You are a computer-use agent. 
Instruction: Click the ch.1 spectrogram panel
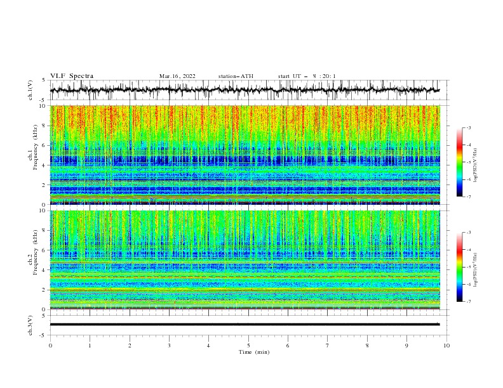pos(245,155)
